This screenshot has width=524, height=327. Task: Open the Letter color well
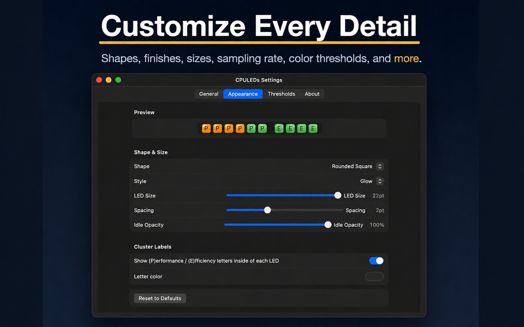point(374,277)
